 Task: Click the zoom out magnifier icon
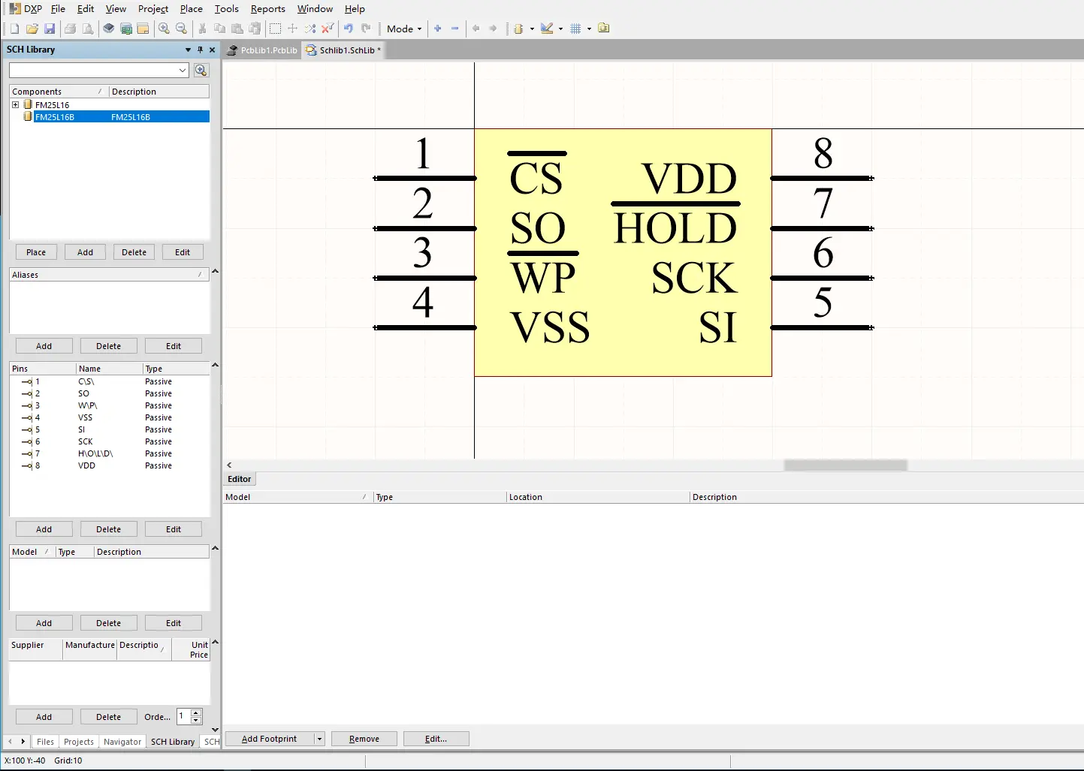[x=181, y=29]
